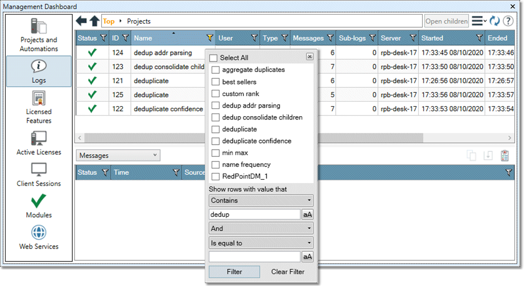Screen dimensions: 524x287
Task: Click the Clear Filter button
Action: click(x=288, y=272)
